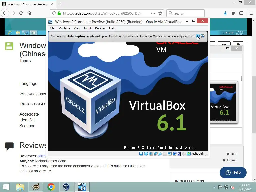Click the VirtualBox preview thumbnail in Manager window

pos(224,102)
